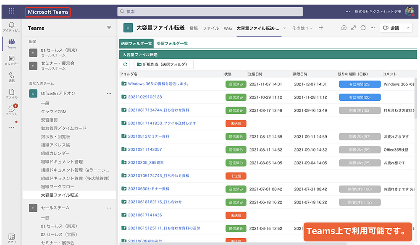Click the 未送信 badge for 20210817141938 row
The height and width of the screenshot is (245, 420).
236,123
